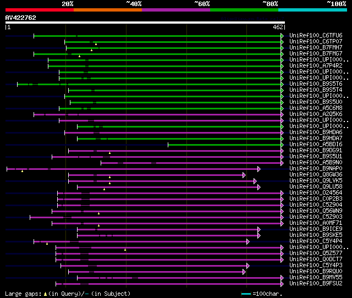352x298 pixels.
Task: Select the UniRef100_C5Y4P3 label
Action: coord(316,266)
